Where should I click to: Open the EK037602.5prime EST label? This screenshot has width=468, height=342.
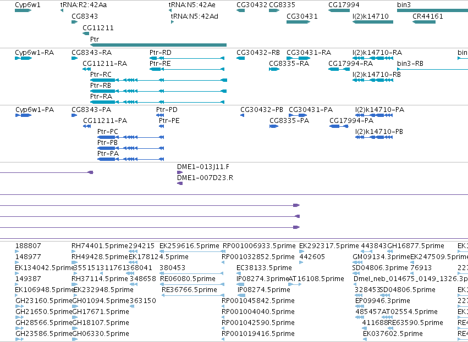pyautogui.click(x=393, y=334)
